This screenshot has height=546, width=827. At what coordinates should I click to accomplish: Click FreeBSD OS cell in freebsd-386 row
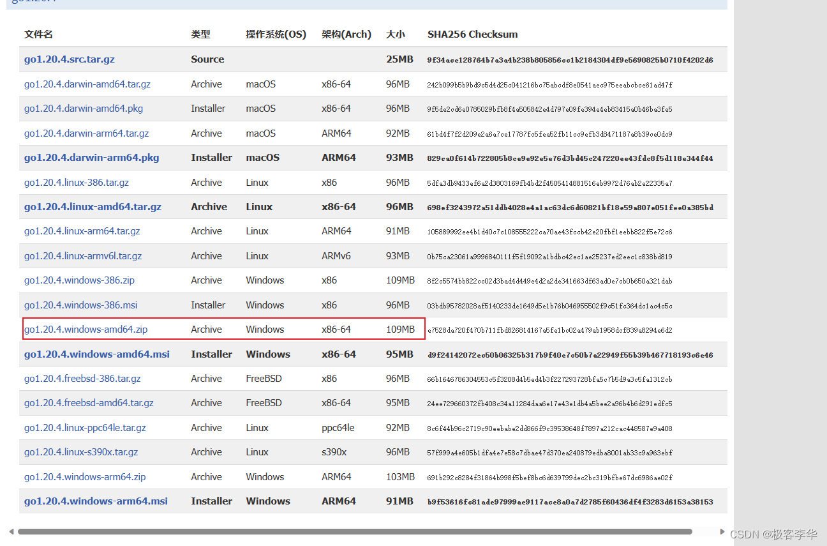click(264, 379)
